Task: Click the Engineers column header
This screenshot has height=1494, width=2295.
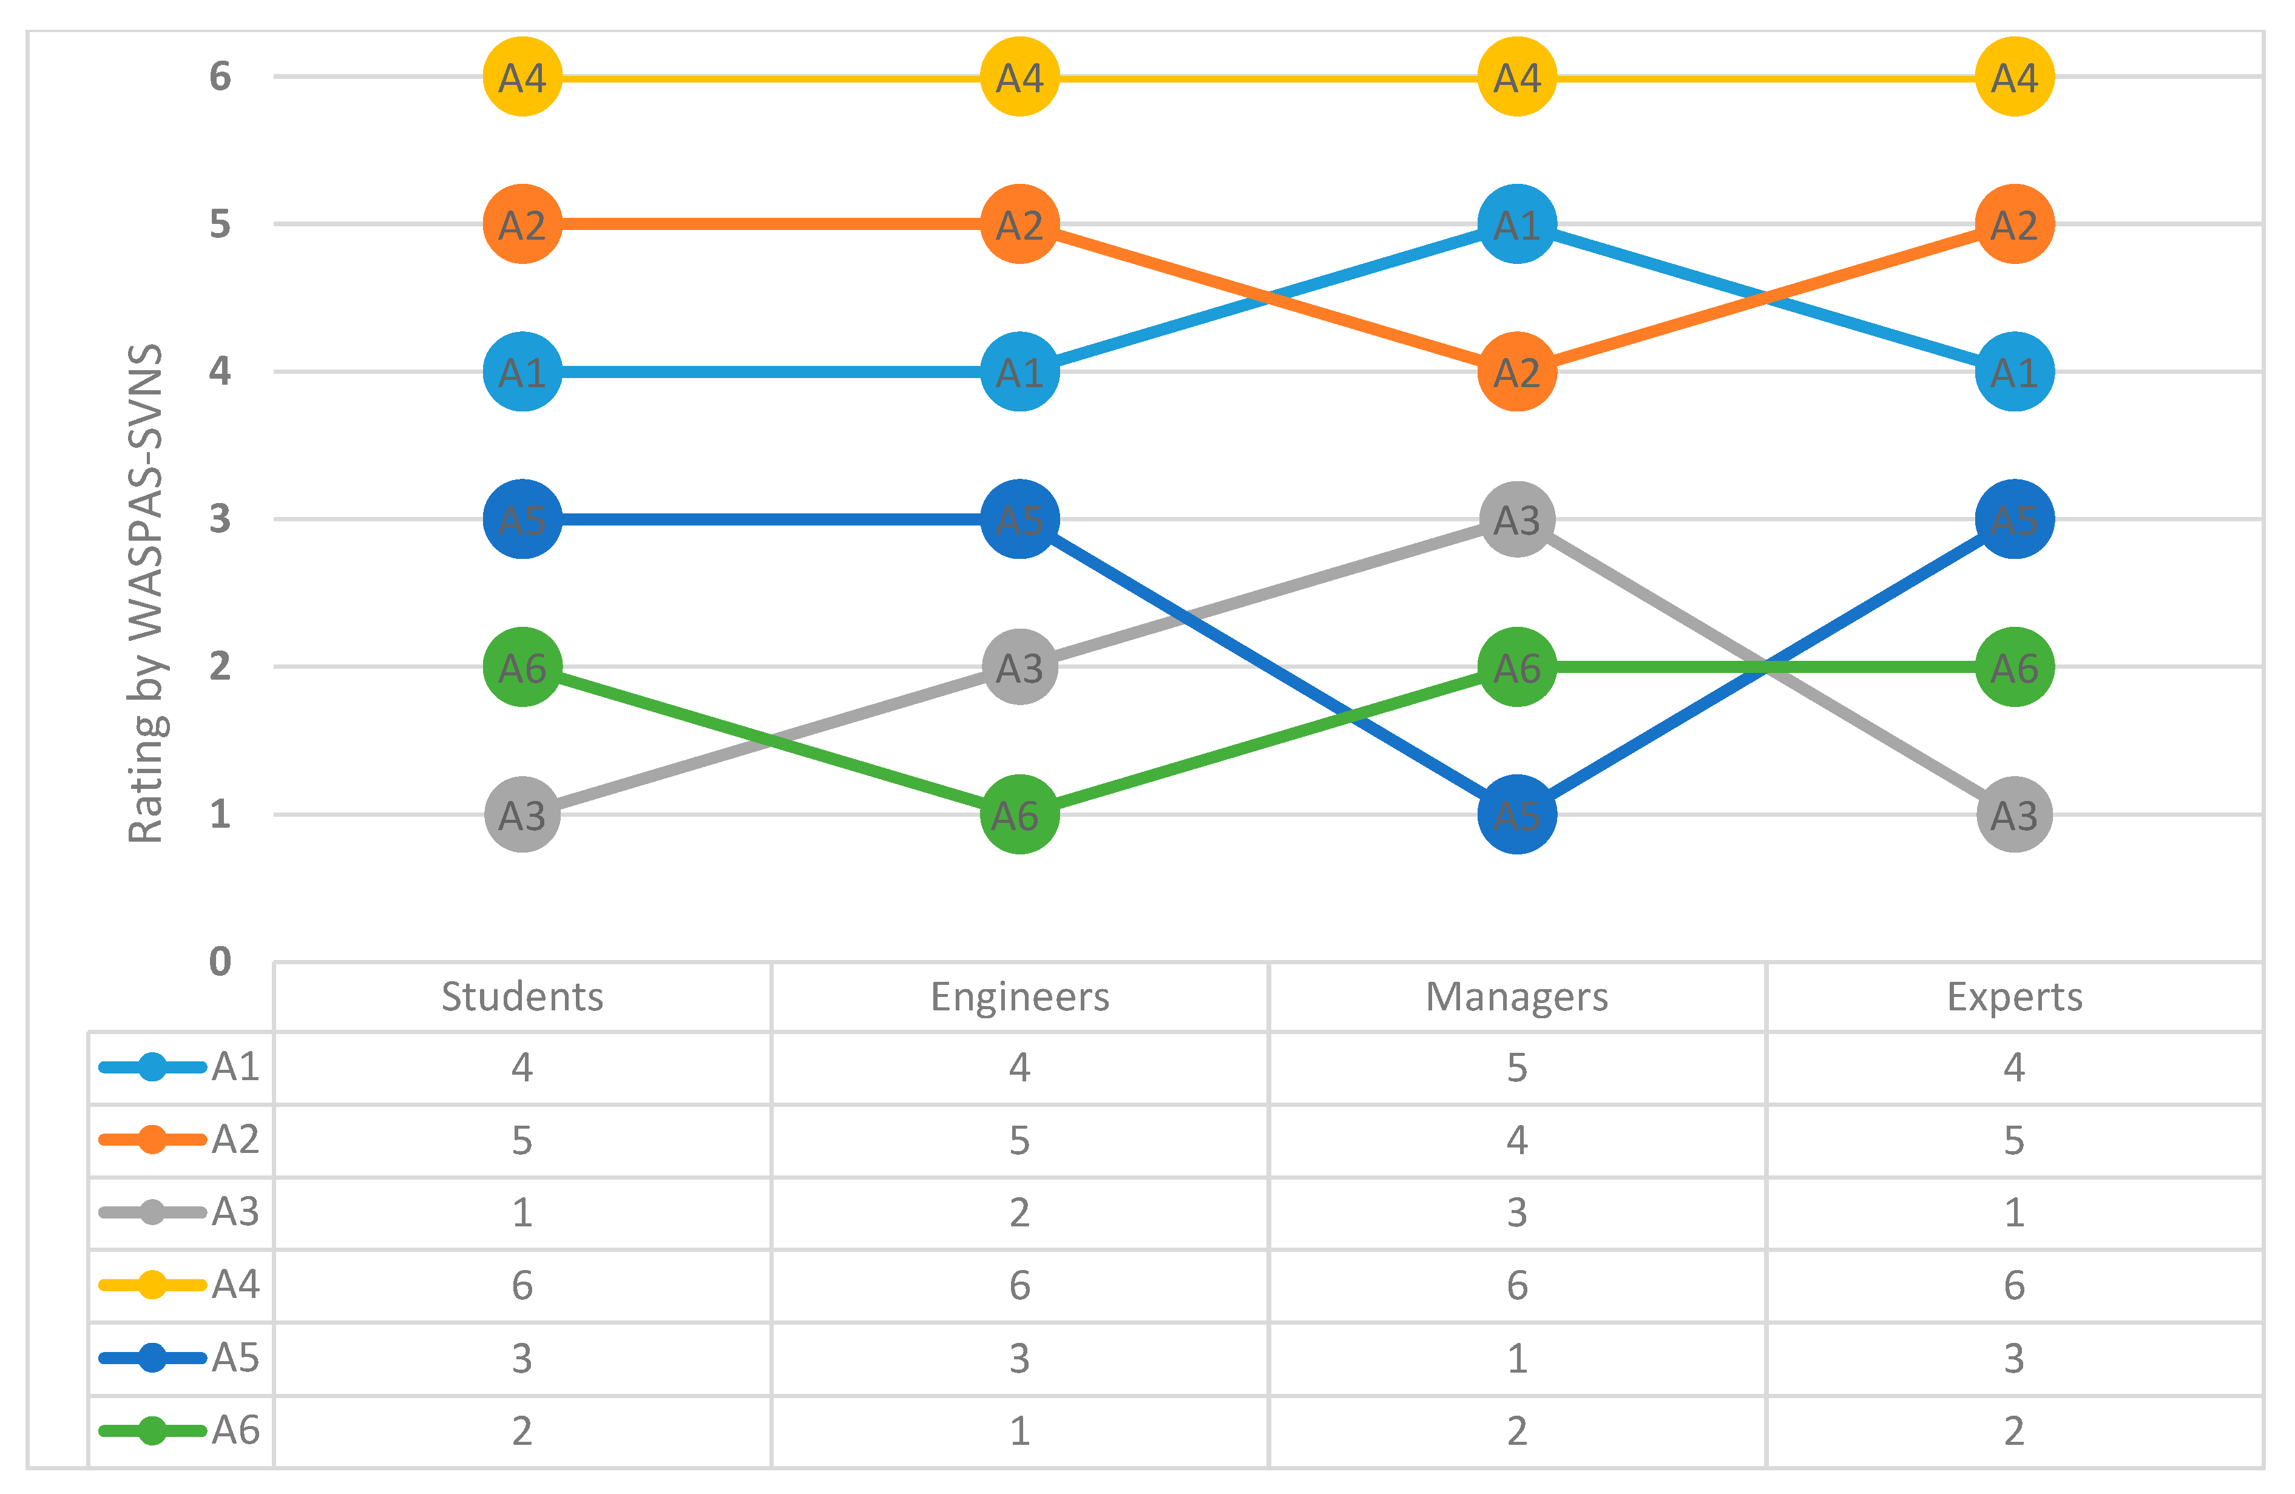Action: click(1019, 997)
